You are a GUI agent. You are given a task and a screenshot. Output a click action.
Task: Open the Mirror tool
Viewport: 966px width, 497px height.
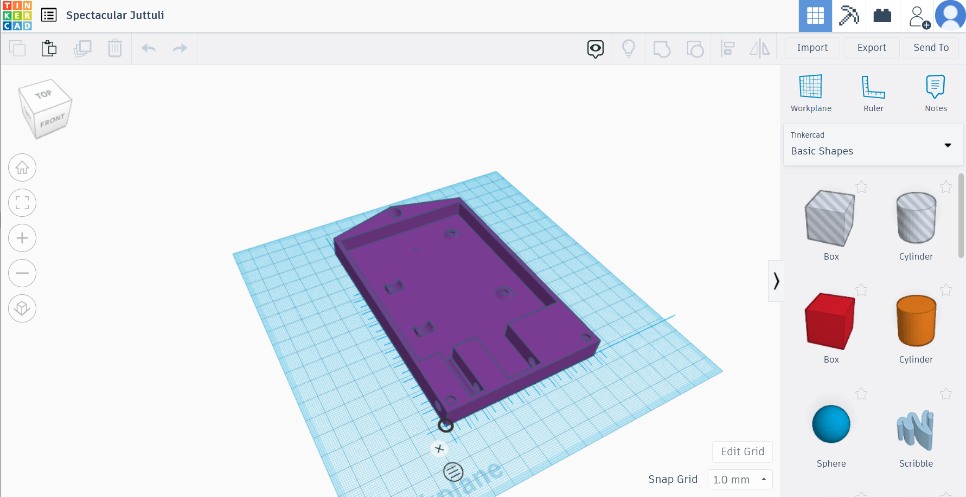(760, 49)
